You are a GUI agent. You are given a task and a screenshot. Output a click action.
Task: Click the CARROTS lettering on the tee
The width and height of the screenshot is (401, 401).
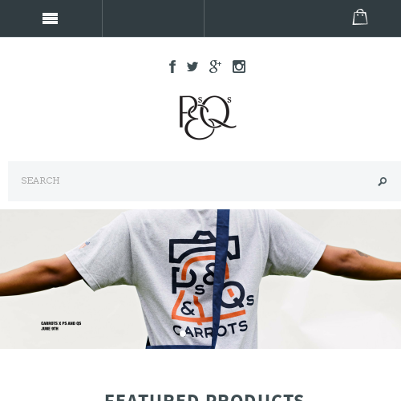[210, 330]
